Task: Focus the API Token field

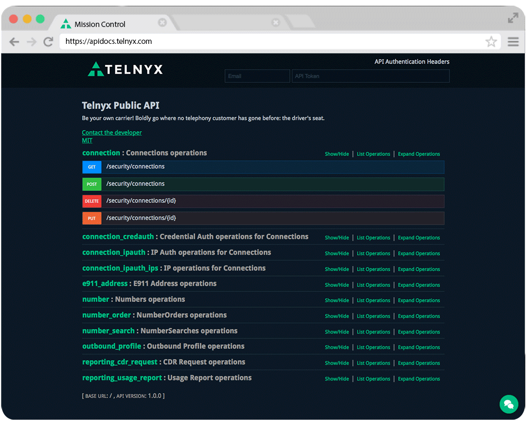Action: [371, 76]
